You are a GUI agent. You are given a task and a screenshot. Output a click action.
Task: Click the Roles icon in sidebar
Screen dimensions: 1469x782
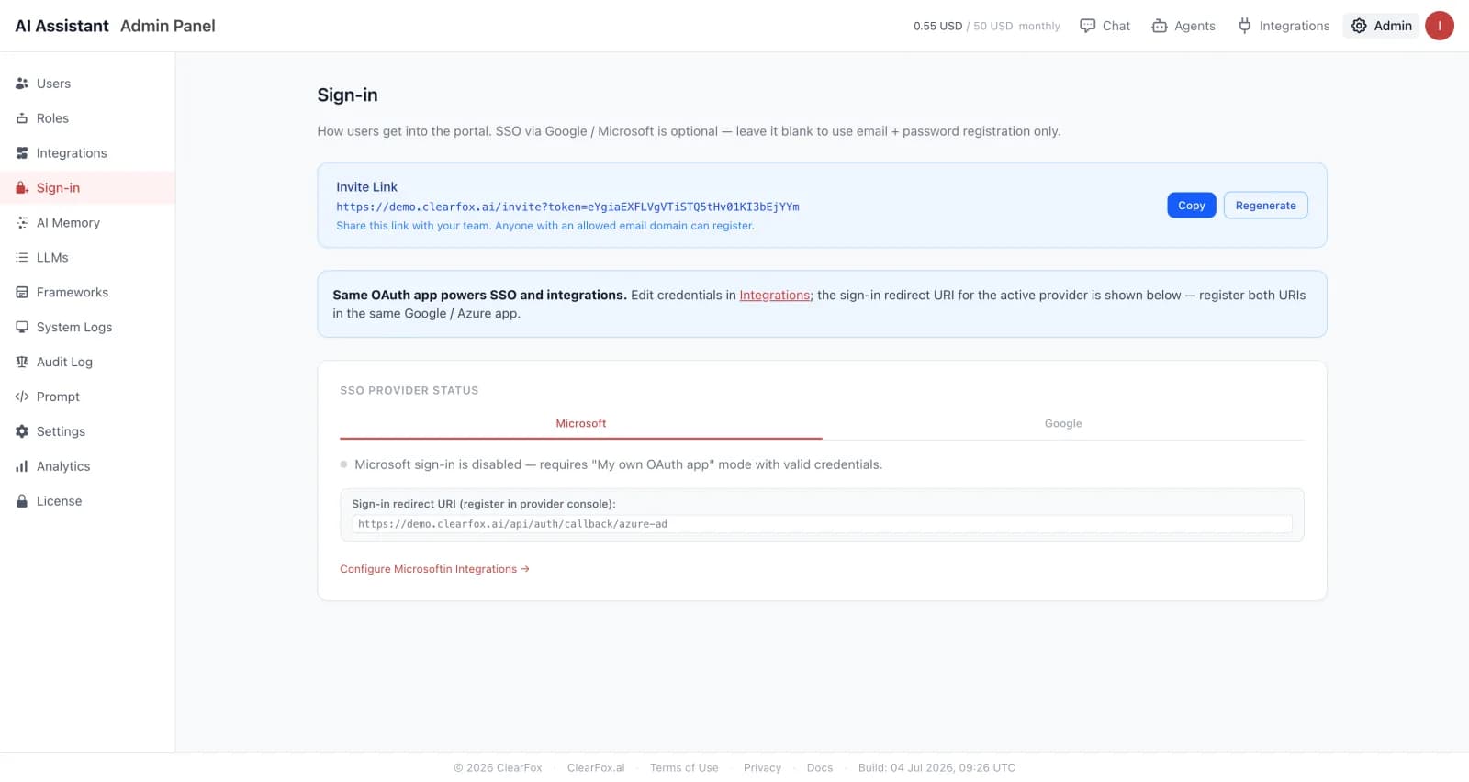[22, 118]
